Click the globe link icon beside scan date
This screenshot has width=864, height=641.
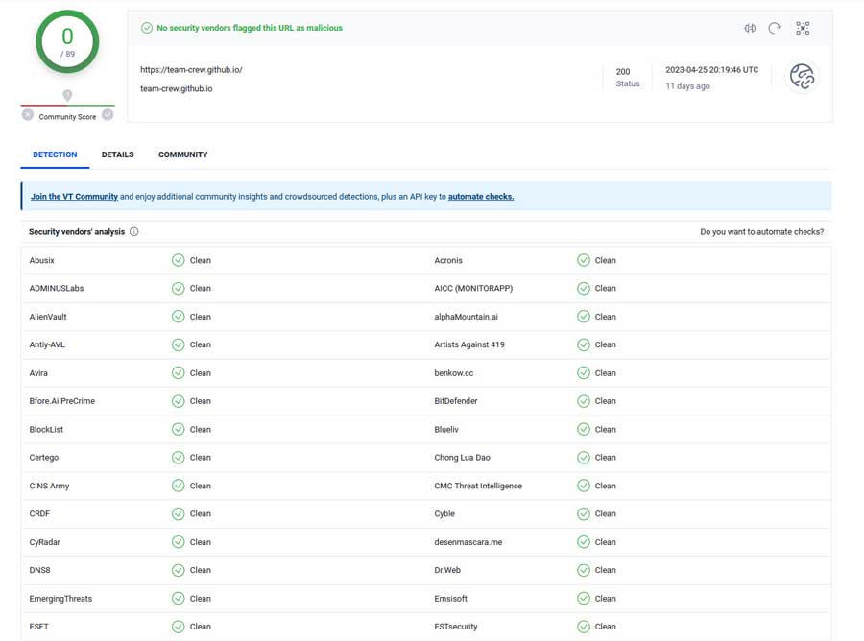(x=802, y=77)
